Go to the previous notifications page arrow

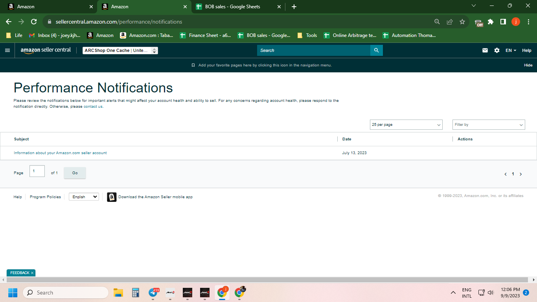505,174
